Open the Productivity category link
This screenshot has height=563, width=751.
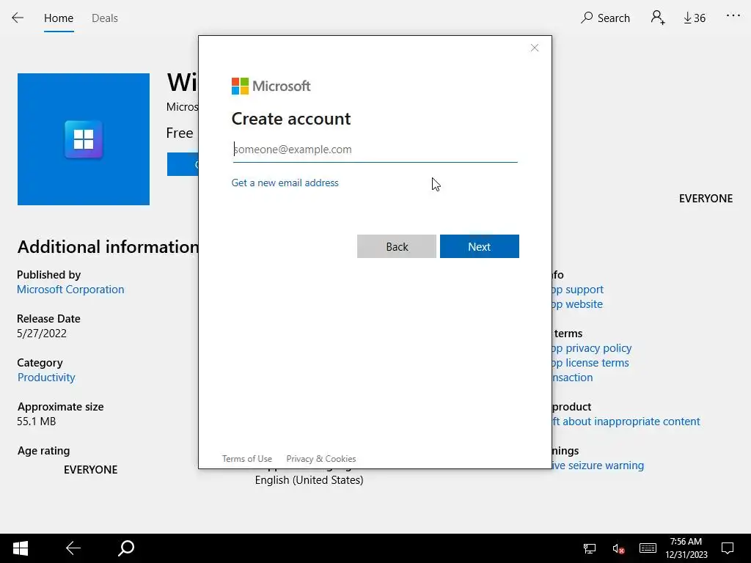point(46,378)
